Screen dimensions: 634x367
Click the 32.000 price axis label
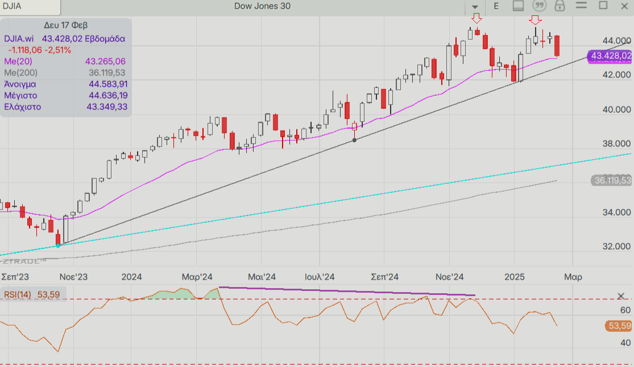click(616, 246)
